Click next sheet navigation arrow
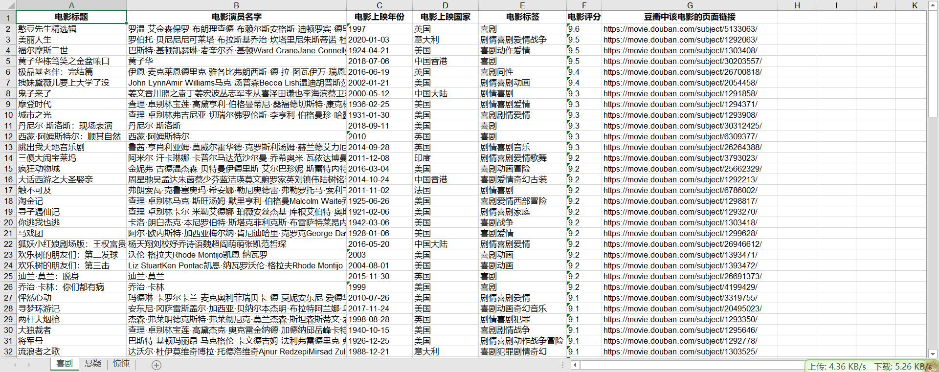939x372 pixels. (x=29, y=365)
